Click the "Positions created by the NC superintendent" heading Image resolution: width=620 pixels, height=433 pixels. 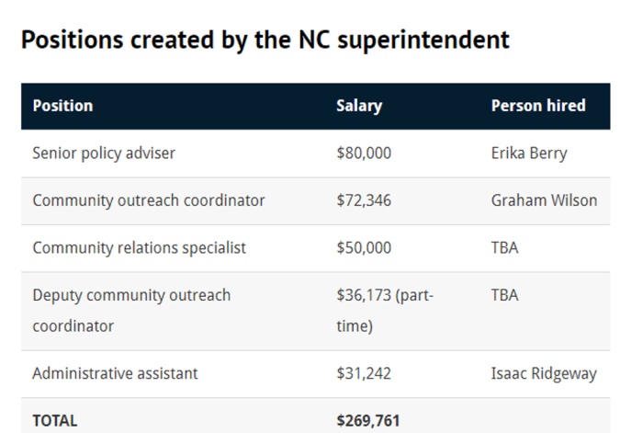[265, 40]
